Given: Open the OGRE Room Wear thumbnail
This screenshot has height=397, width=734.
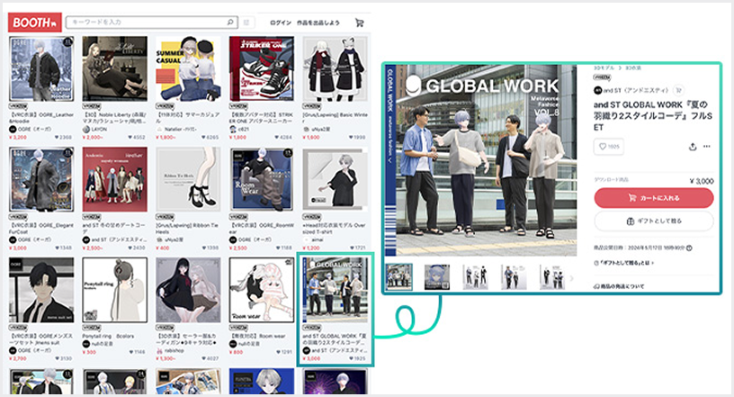Looking at the screenshot, I should [262, 179].
